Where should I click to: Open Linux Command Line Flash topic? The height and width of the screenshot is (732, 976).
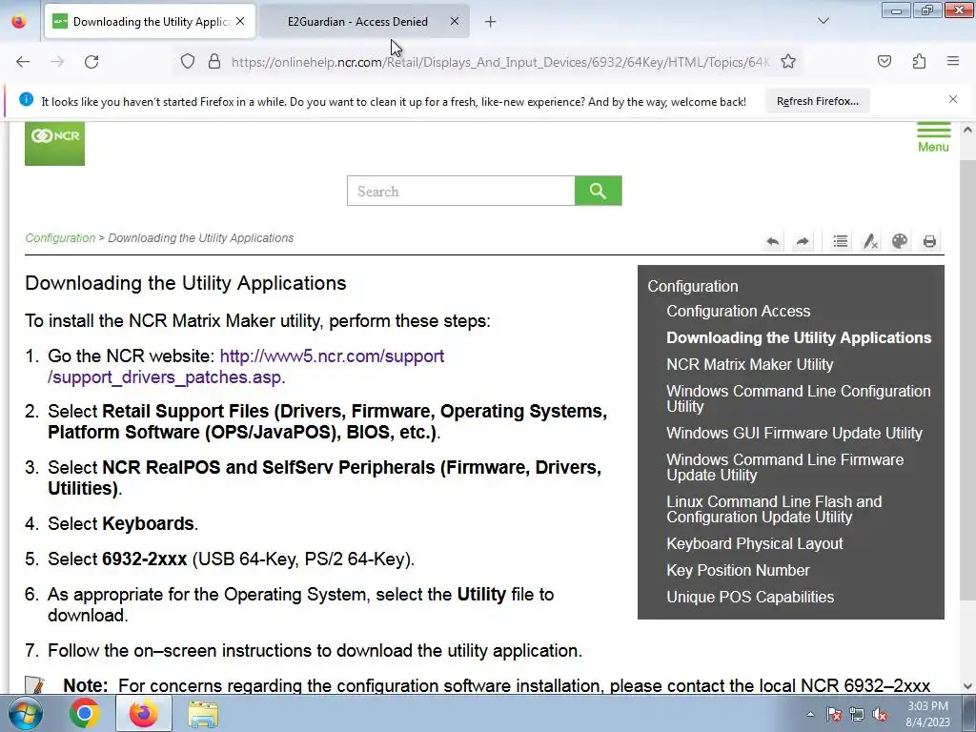774,509
